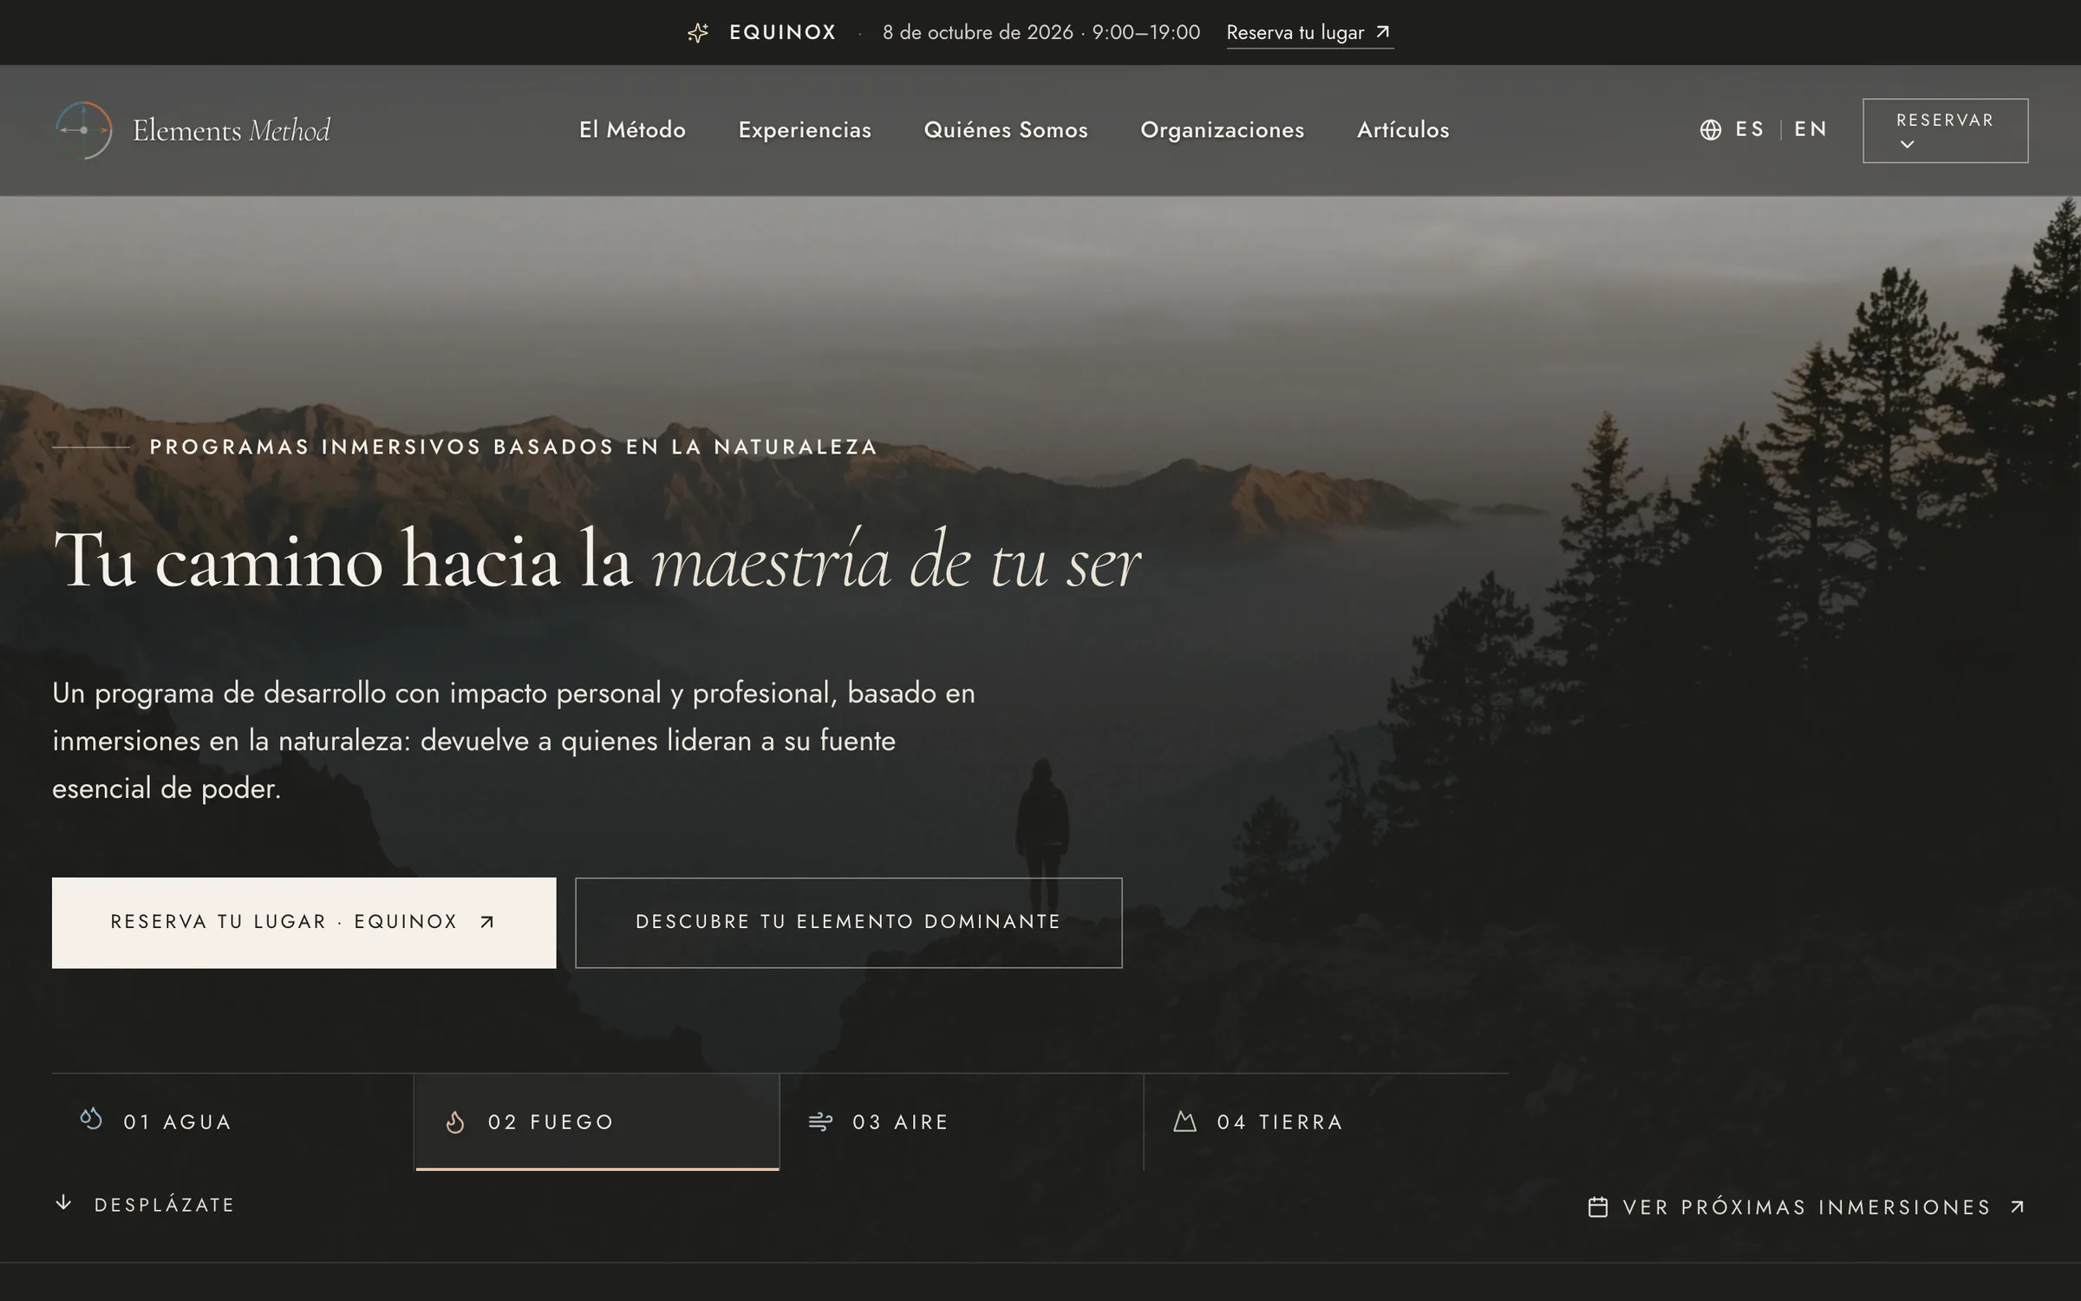Viewport: 2081px width, 1301px height.
Task: Open Organizaciones in the navigation
Action: point(1223,130)
